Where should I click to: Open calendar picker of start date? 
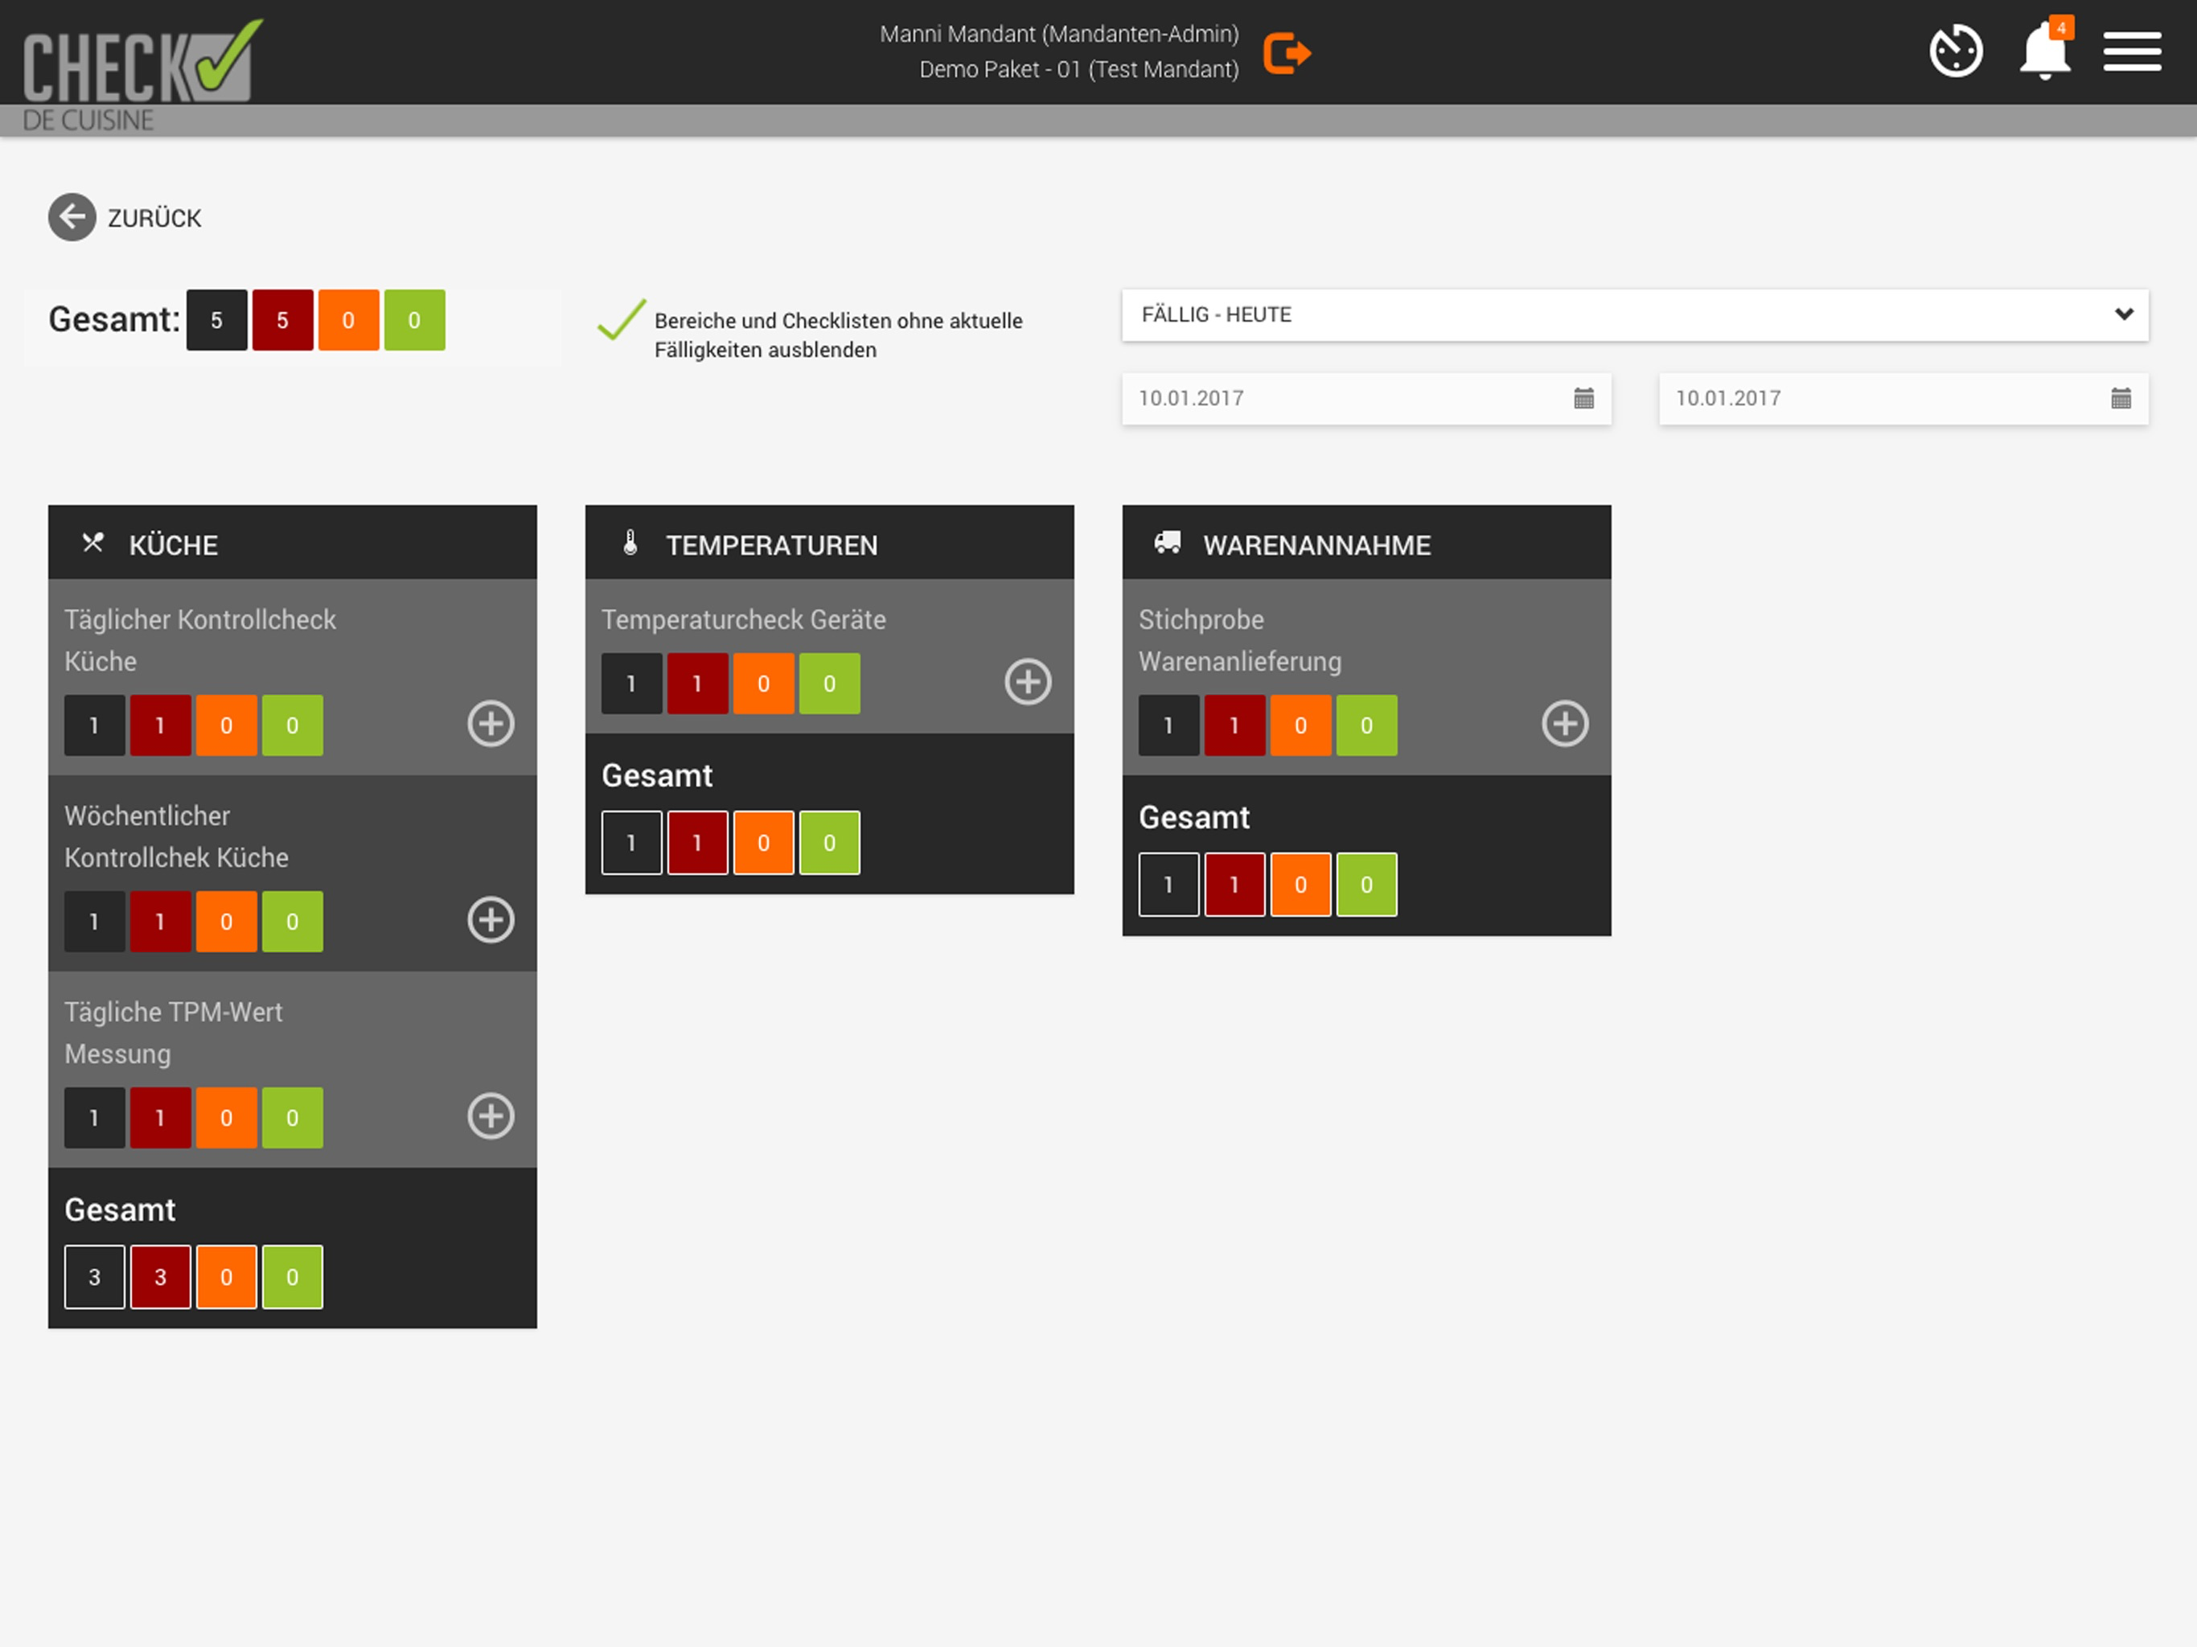(1583, 398)
